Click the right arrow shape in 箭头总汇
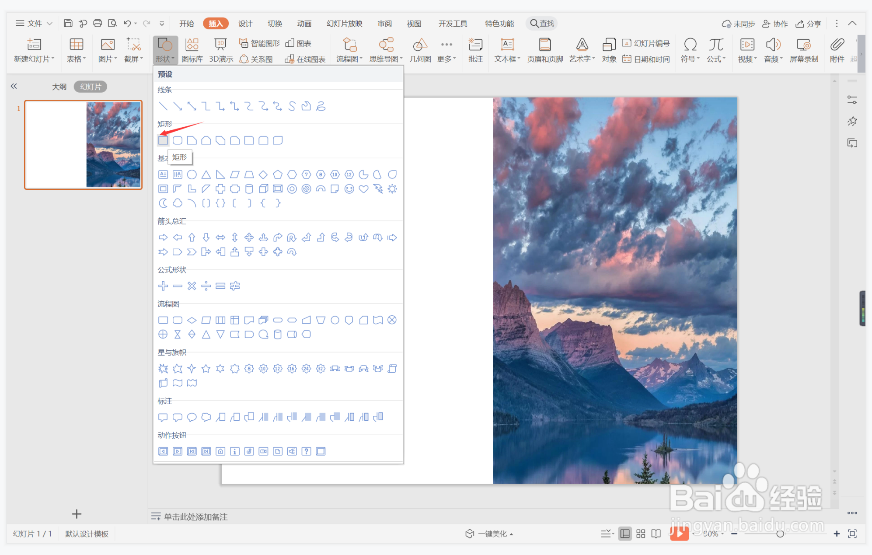 163,237
